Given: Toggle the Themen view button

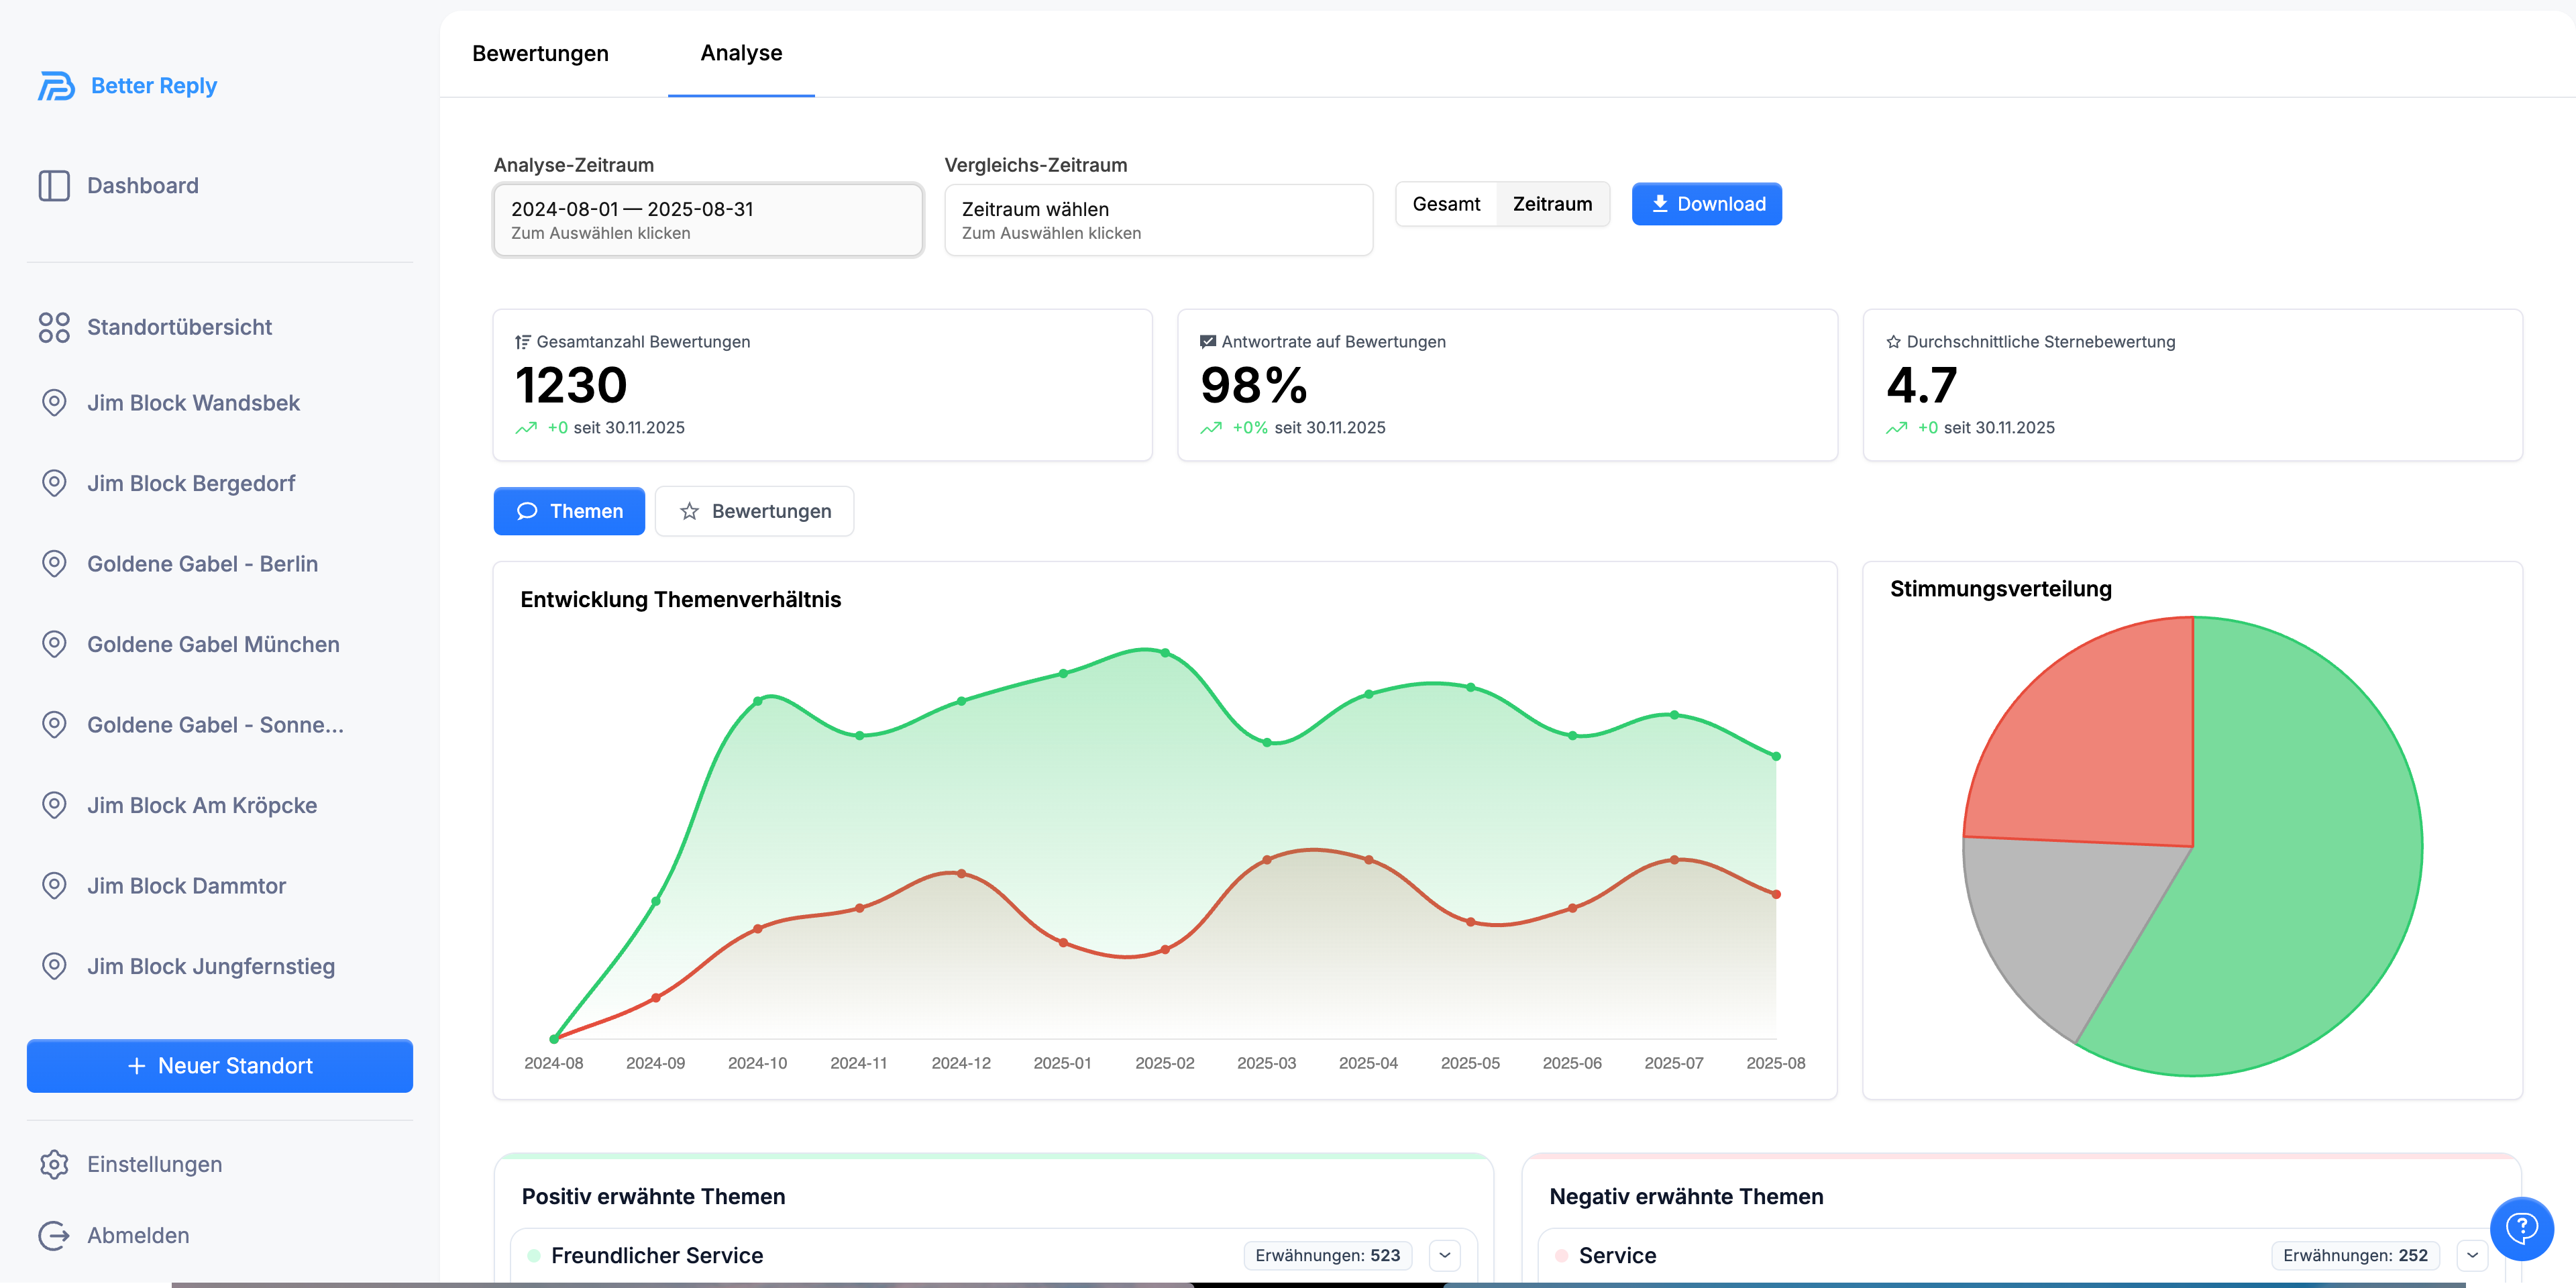Looking at the screenshot, I should click(x=569, y=511).
